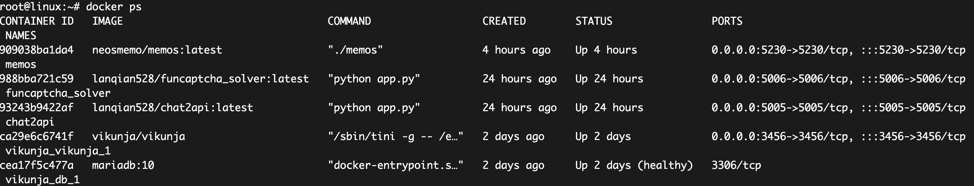
Task: Click the STATUS column header
Action: click(x=594, y=21)
